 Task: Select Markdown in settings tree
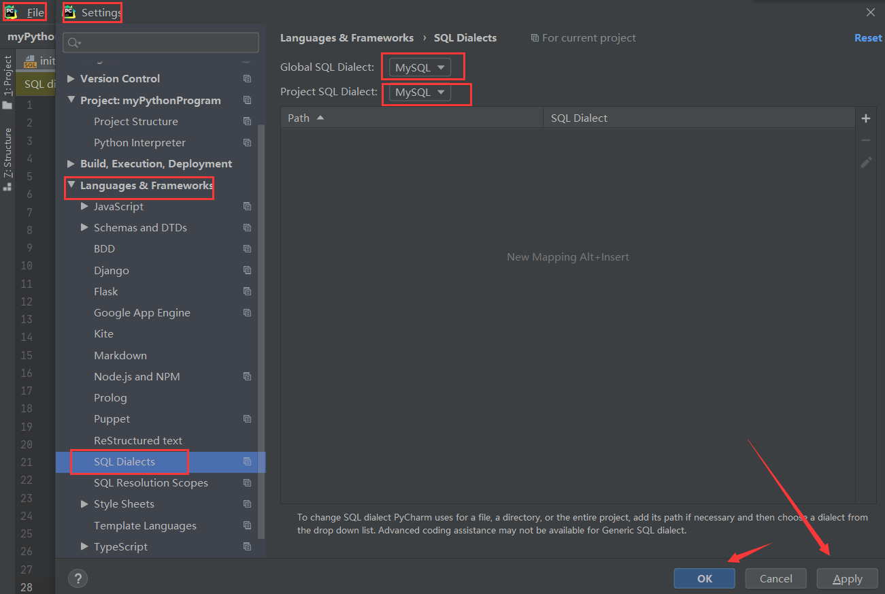tap(120, 355)
